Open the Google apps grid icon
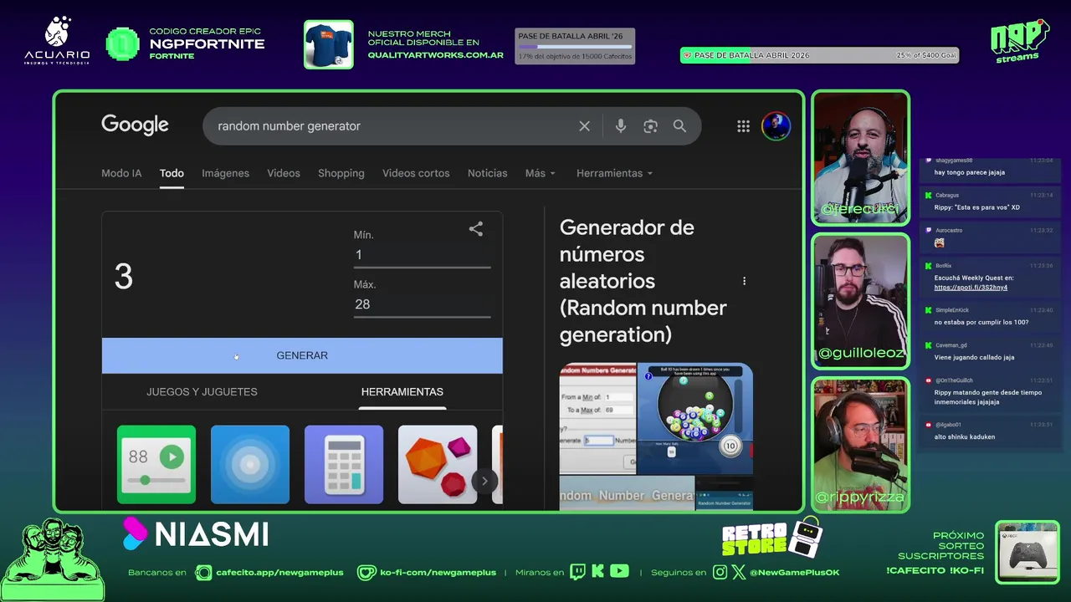 (x=743, y=126)
